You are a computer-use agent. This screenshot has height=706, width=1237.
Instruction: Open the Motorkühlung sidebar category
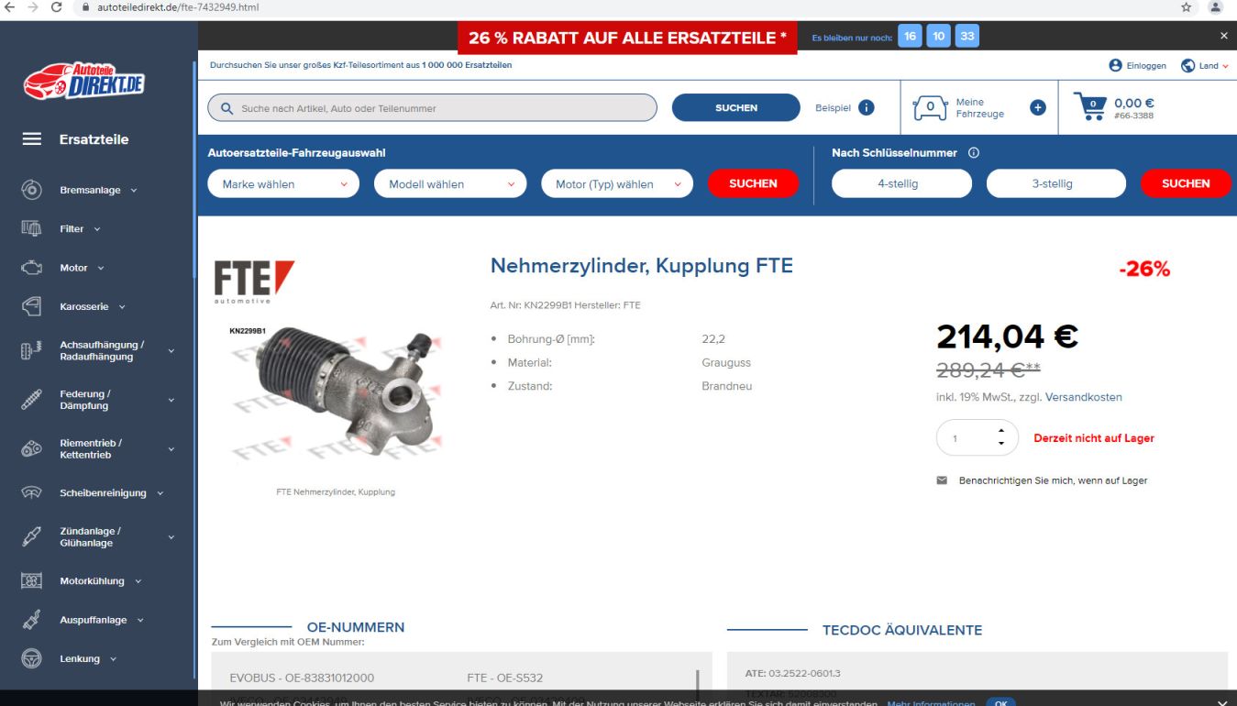click(x=99, y=580)
